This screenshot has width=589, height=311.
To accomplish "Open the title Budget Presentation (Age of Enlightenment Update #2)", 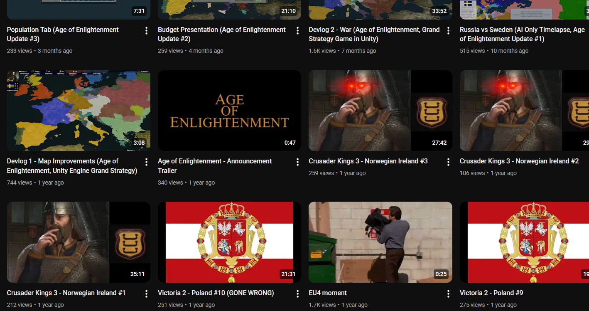I will click(x=222, y=34).
